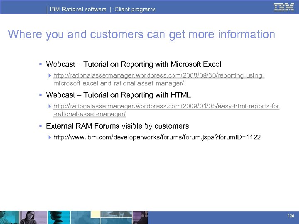The image size is (299, 224).
Task: Click the slide number 124
Action: click(x=291, y=216)
